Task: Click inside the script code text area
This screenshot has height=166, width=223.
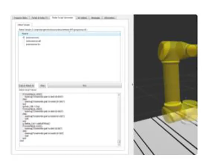Action: click(x=69, y=119)
